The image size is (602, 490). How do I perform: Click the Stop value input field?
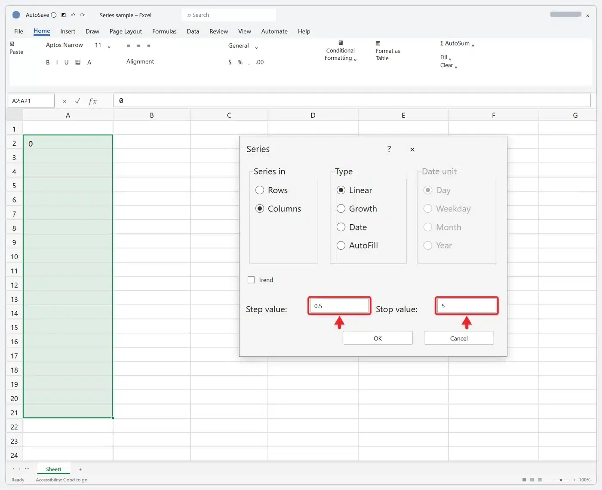click(x=467, y=306)
